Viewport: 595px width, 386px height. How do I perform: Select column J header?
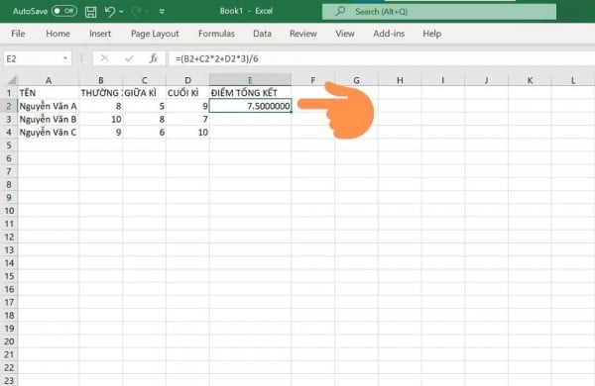[x=487, y=80]
